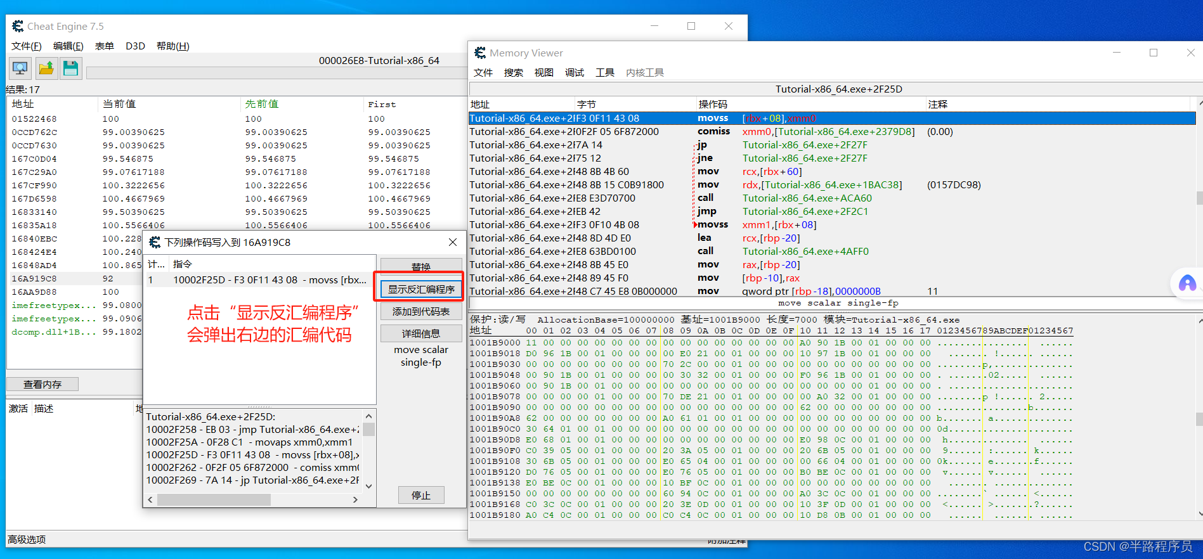Click the 当前值 column header

point(170,104)
